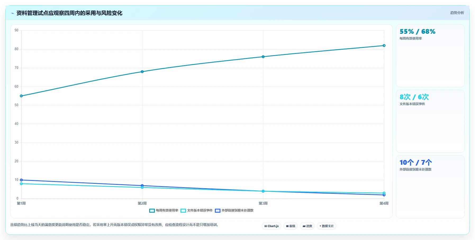Screen dimensions: 475x240
Task: Click the 趋势分析 label in the header
Action: click(x=457, y=13)
